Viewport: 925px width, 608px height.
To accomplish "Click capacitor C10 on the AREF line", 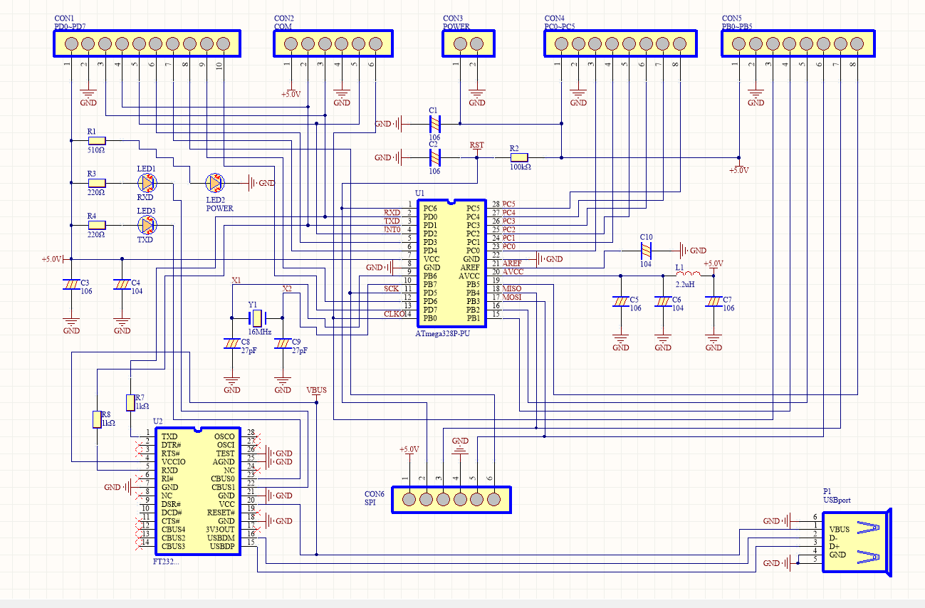I will tap(646, 251).
